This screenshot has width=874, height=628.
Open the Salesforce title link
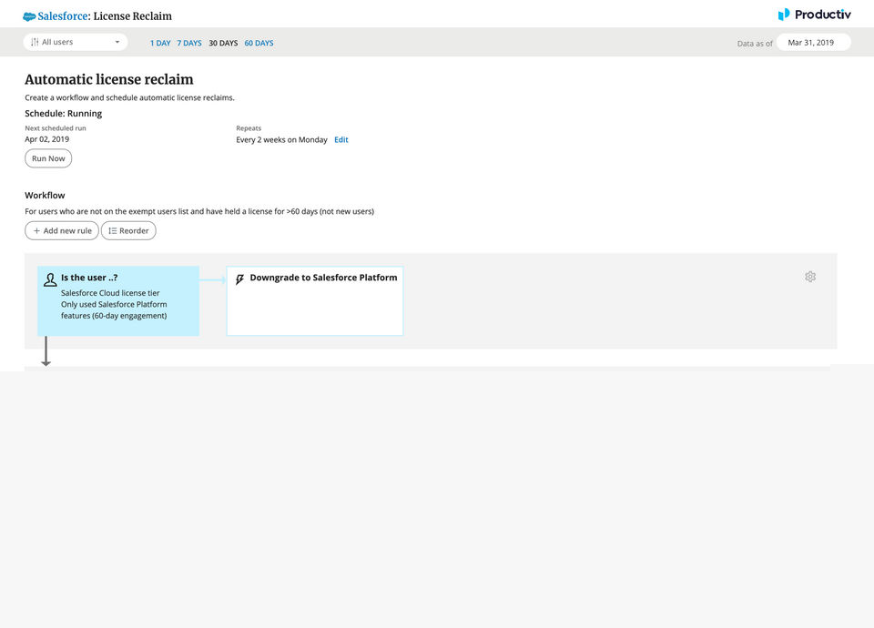[63, 16]
